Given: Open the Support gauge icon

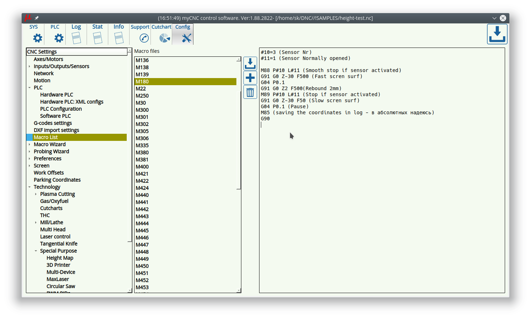Looking at the screenshot, I should click(x=144, y=38).
